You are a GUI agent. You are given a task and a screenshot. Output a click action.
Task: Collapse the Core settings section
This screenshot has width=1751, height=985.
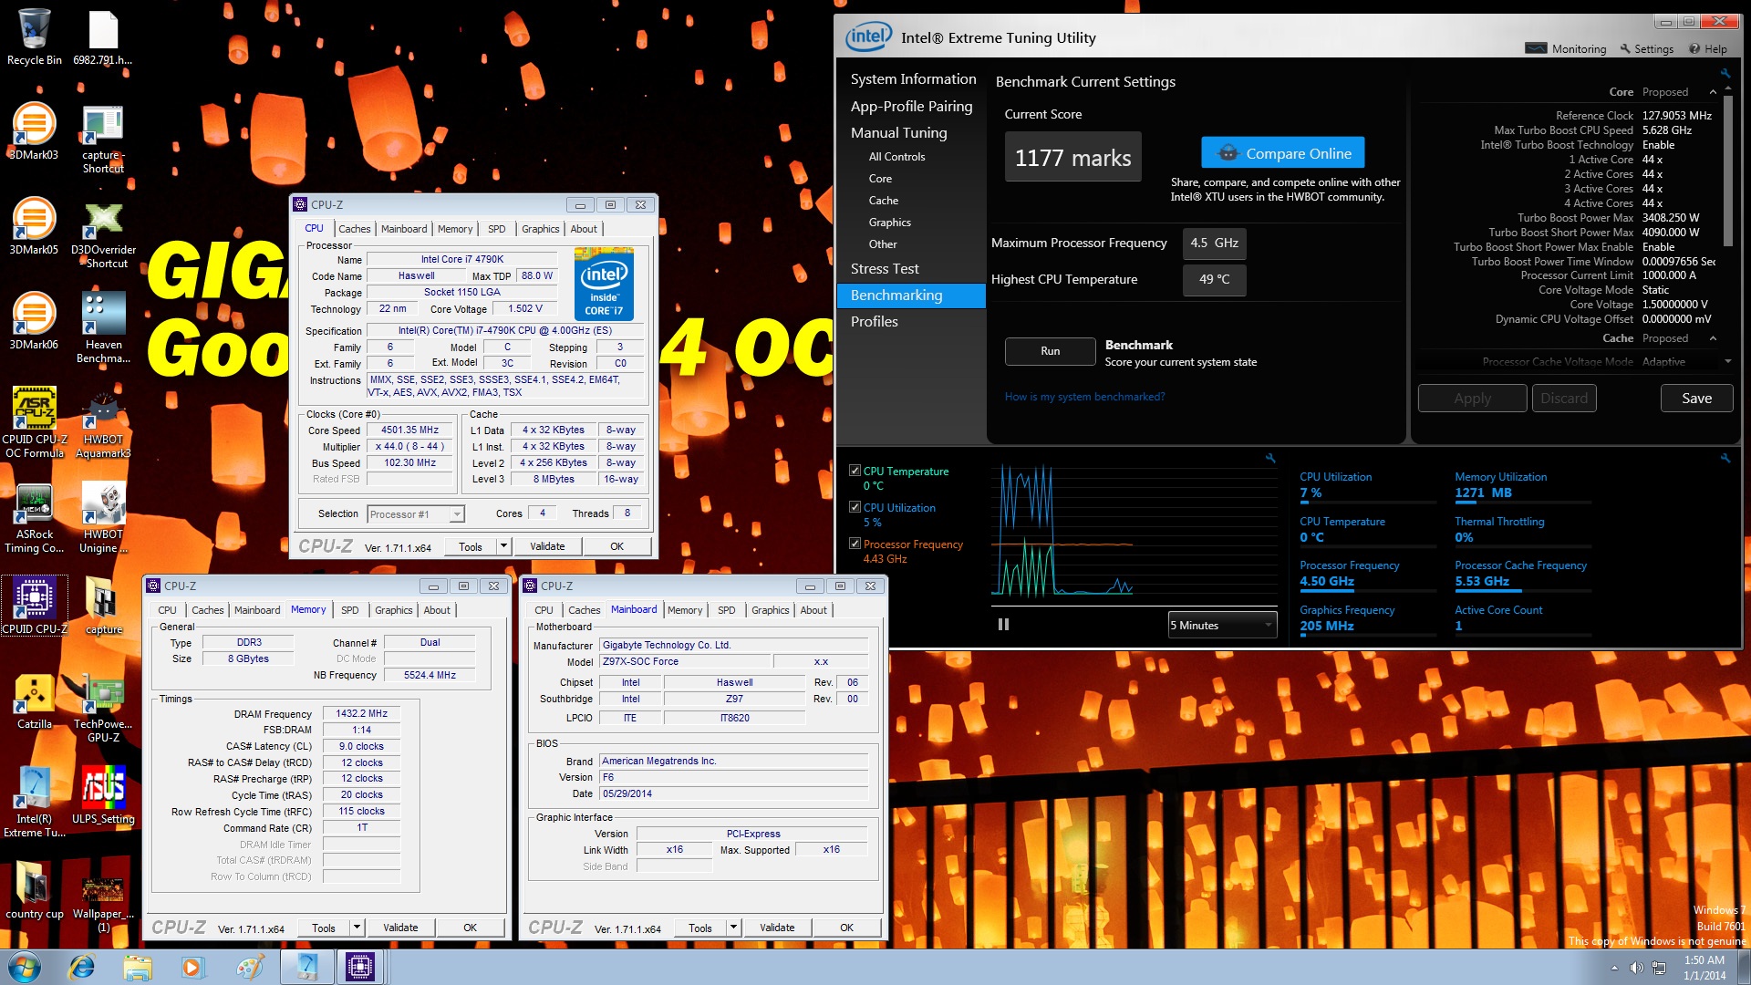pos(1713,92)
